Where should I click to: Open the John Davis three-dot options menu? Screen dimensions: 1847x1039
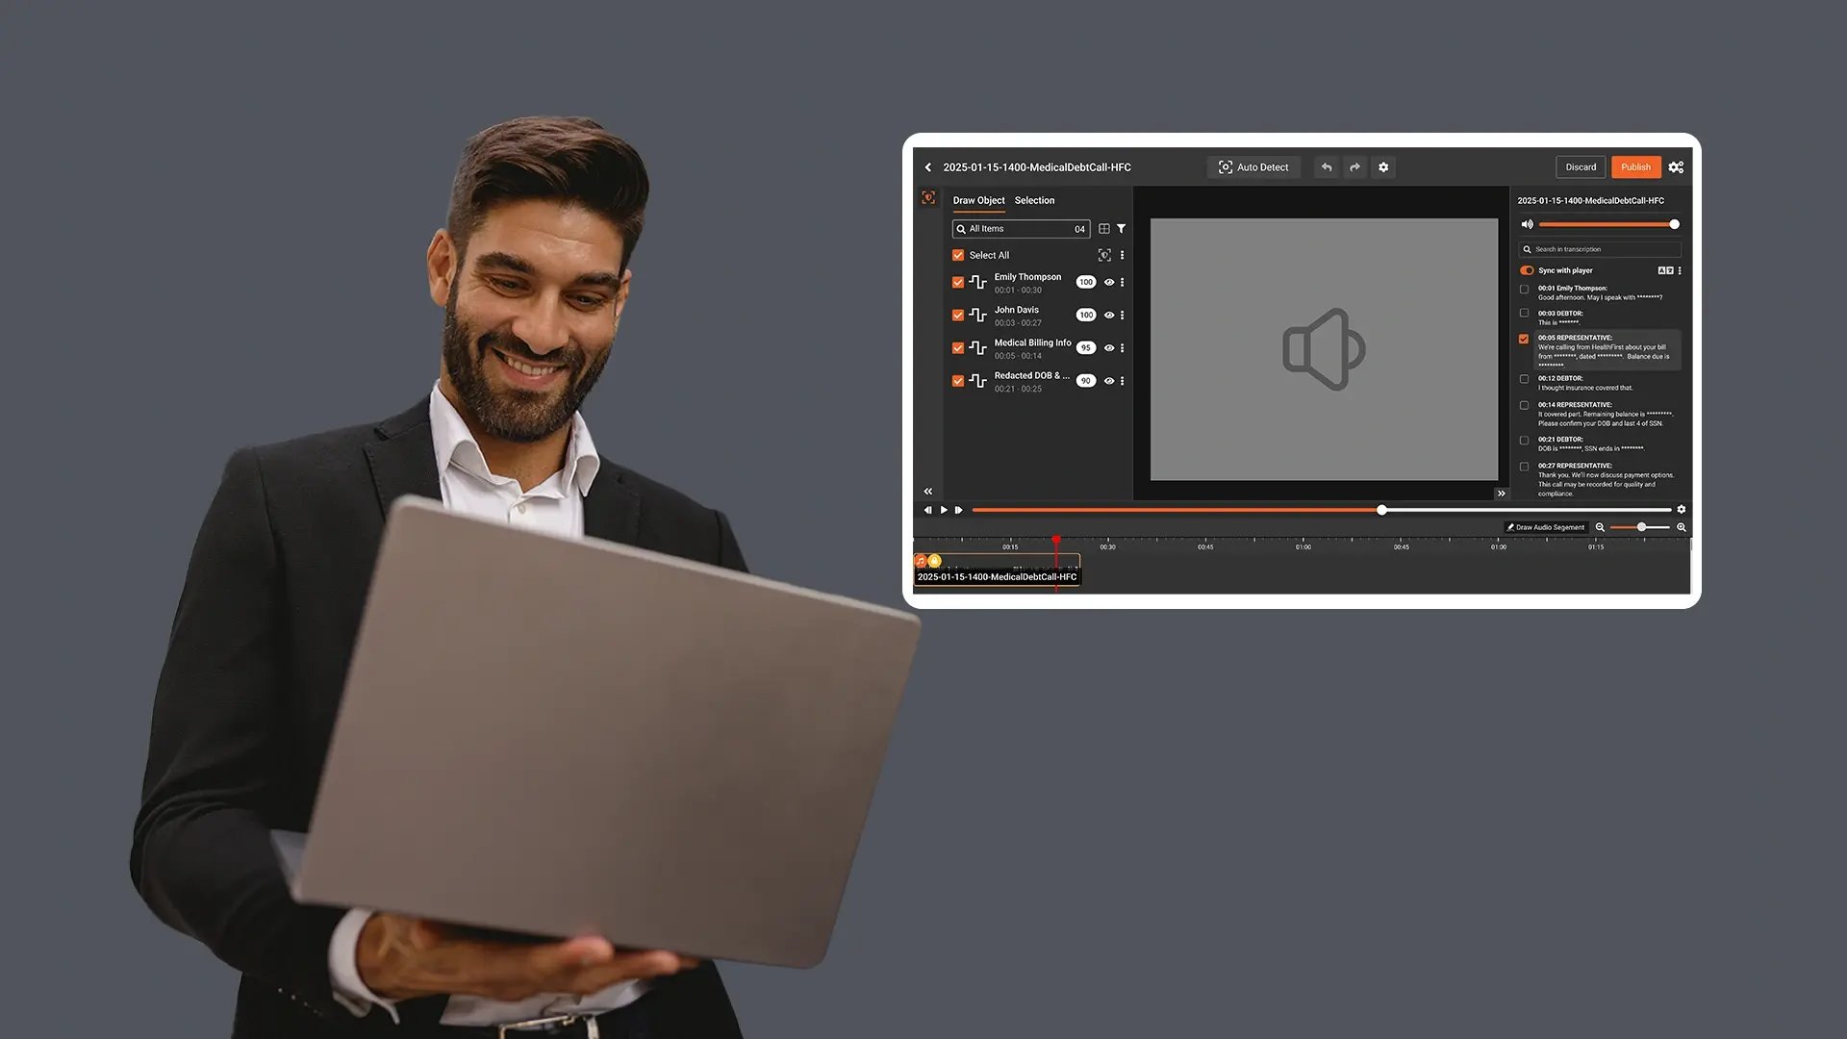point(1123,316)
